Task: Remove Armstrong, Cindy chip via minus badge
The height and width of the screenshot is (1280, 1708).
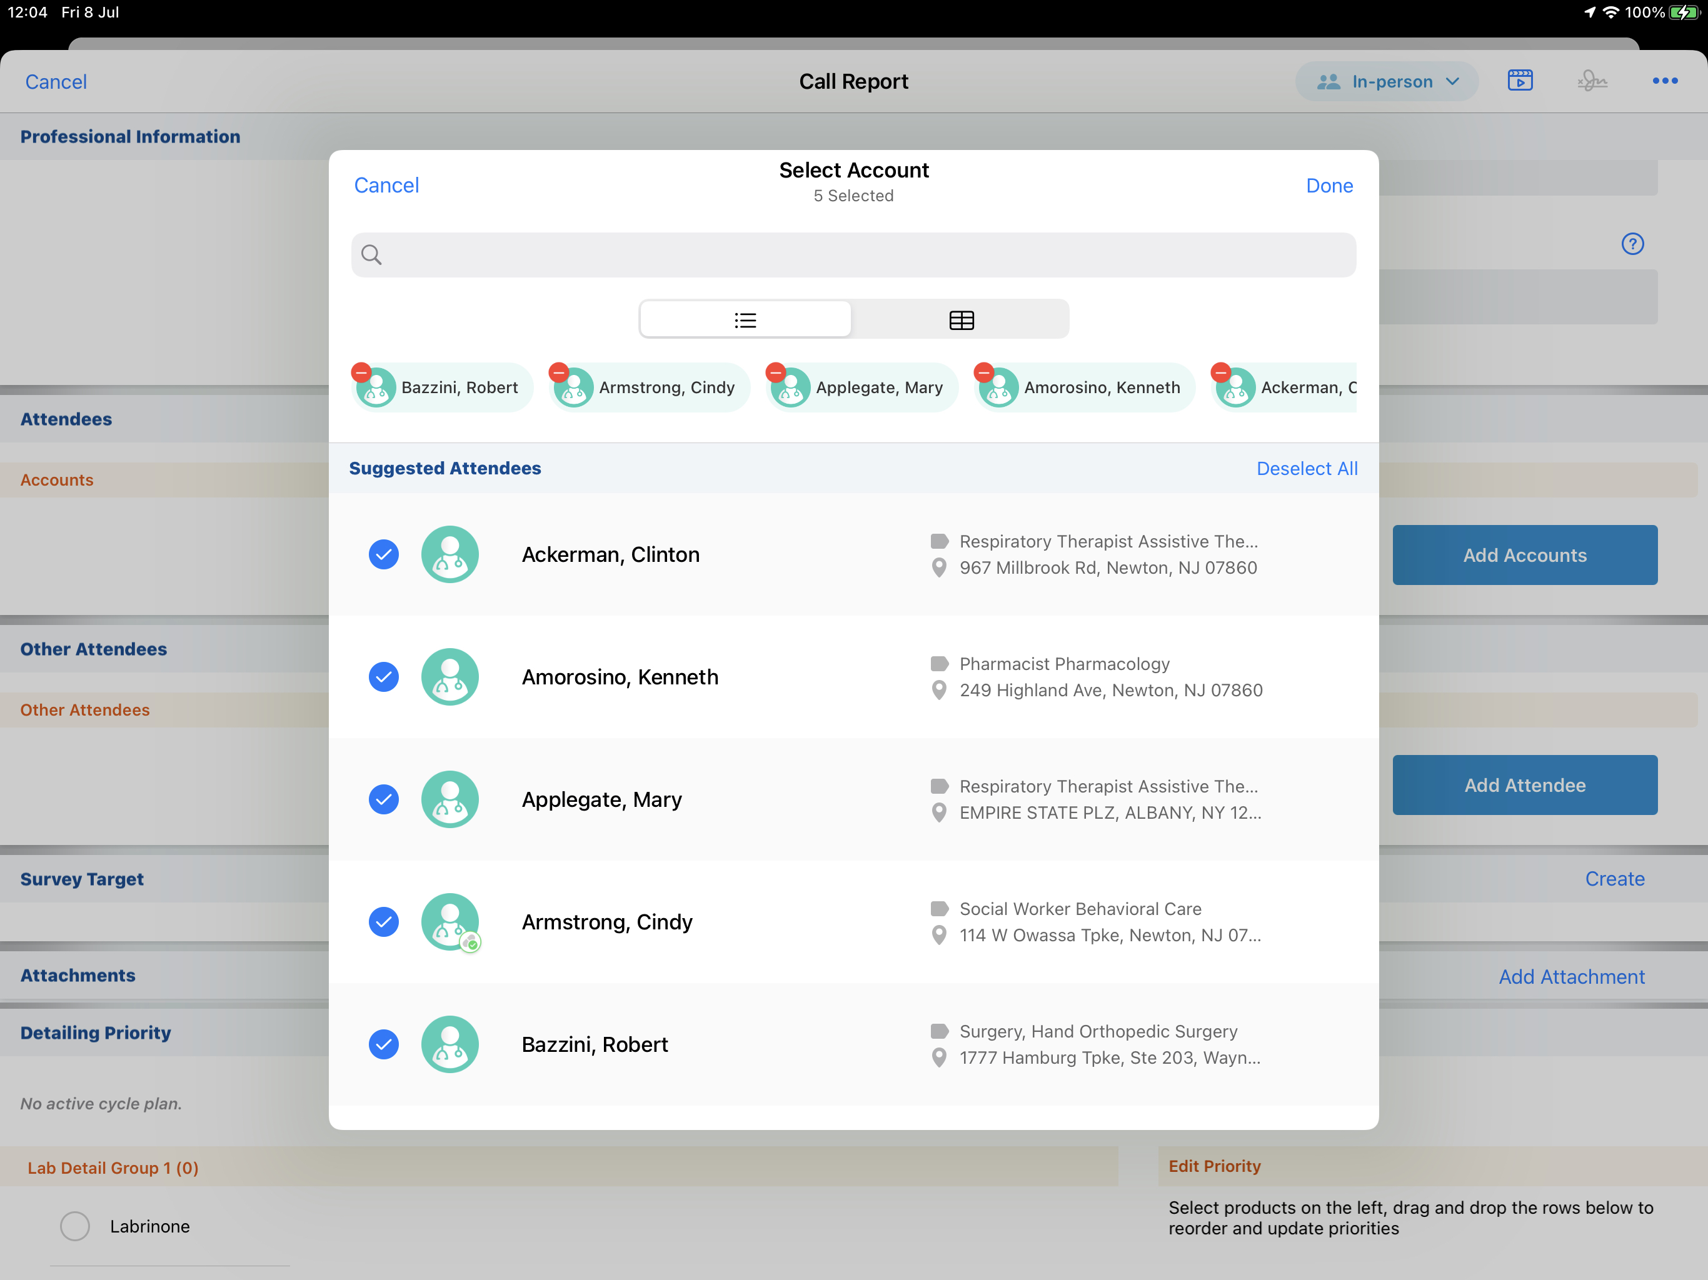Action: [558, 373]
